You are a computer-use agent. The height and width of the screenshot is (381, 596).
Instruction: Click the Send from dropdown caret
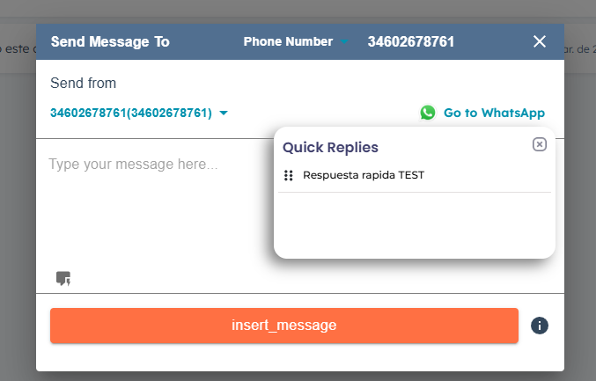(224, 113)
